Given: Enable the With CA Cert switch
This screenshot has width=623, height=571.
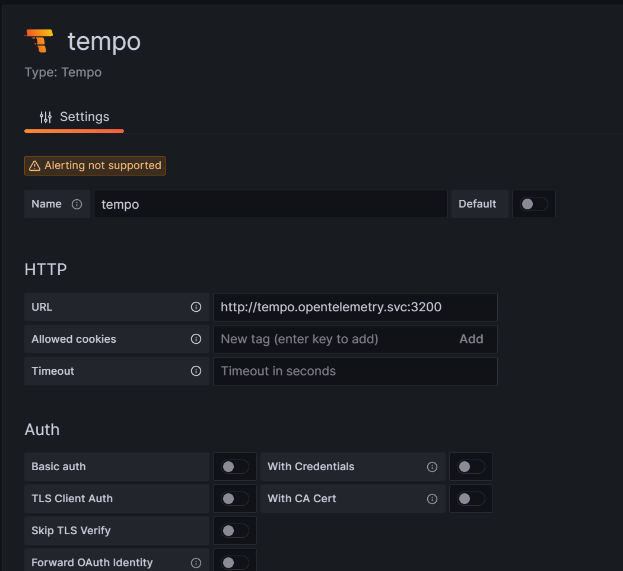Looking at the screenshot, I should coord(471,499).
